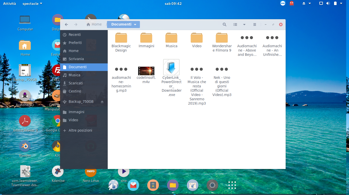
Task: Select the Nero Linux desktop icon
Action: point(91,174)
